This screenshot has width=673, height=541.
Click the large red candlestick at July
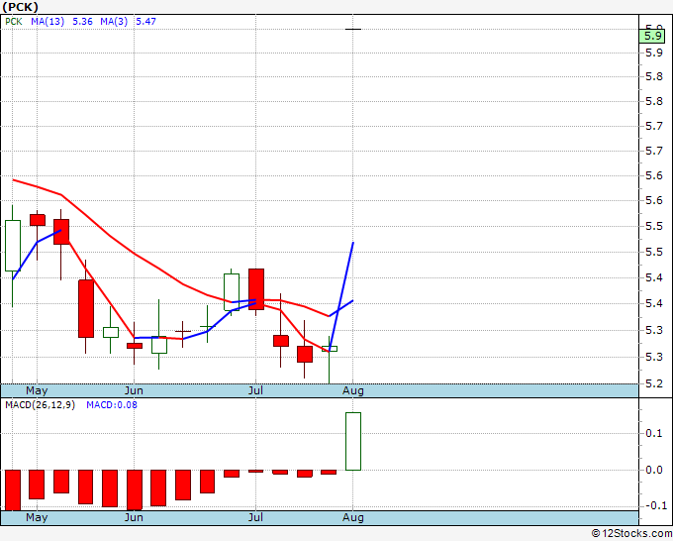(x=256, y=289)
